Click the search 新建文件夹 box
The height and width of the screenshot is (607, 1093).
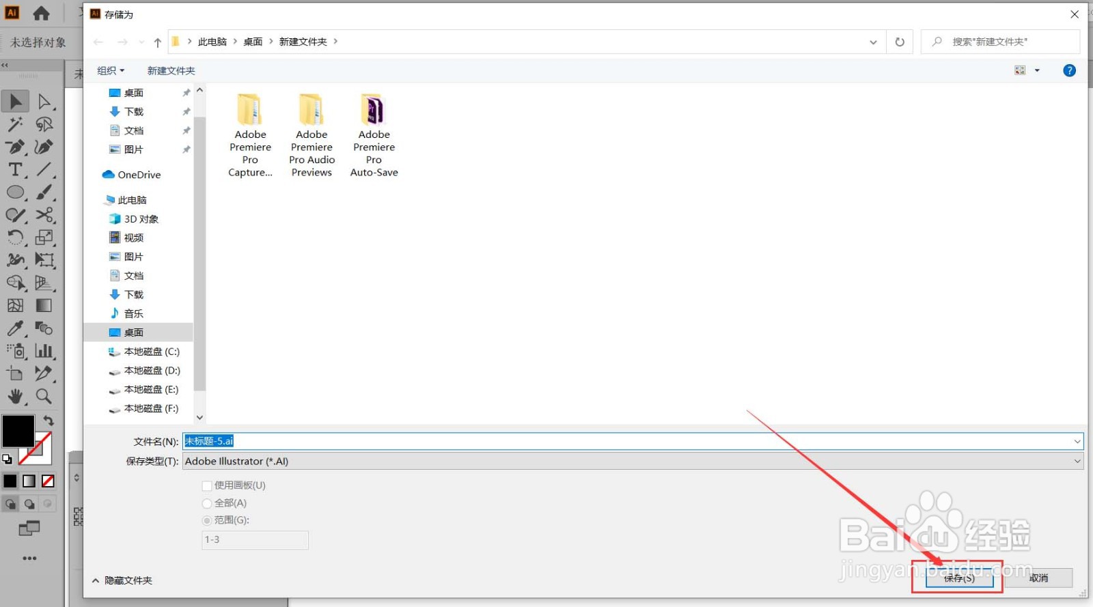point(1000,42)
